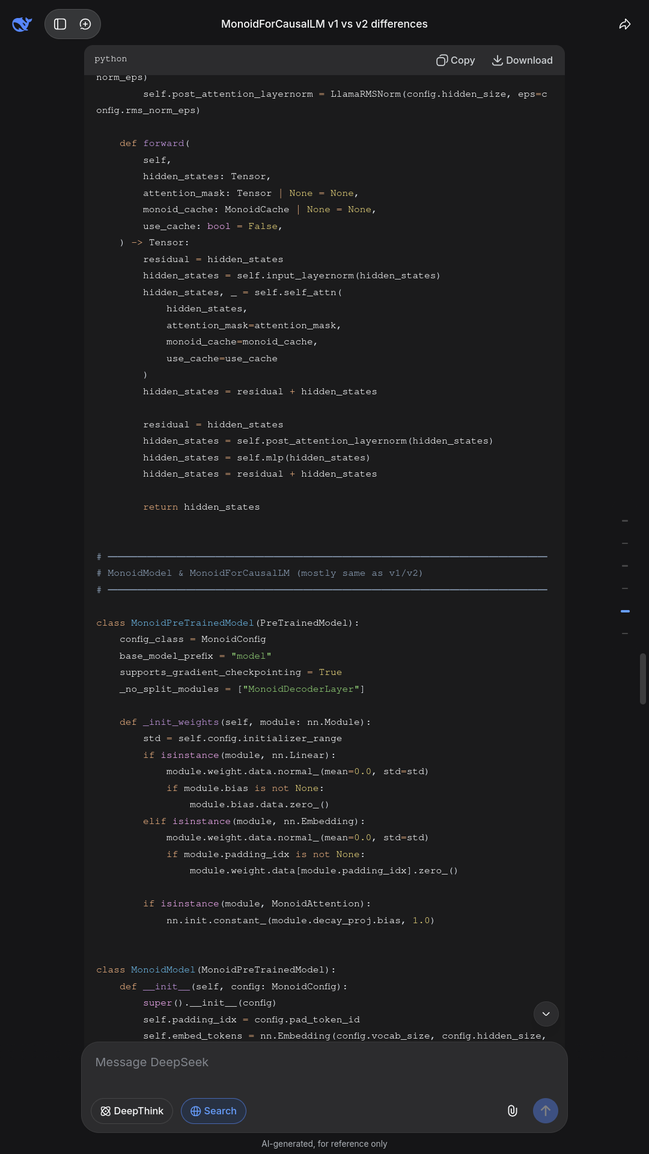Click the DeepSeek whale logo
Image resolution: width=649 pixels, height=1154 pixels.
pos(22,24)
